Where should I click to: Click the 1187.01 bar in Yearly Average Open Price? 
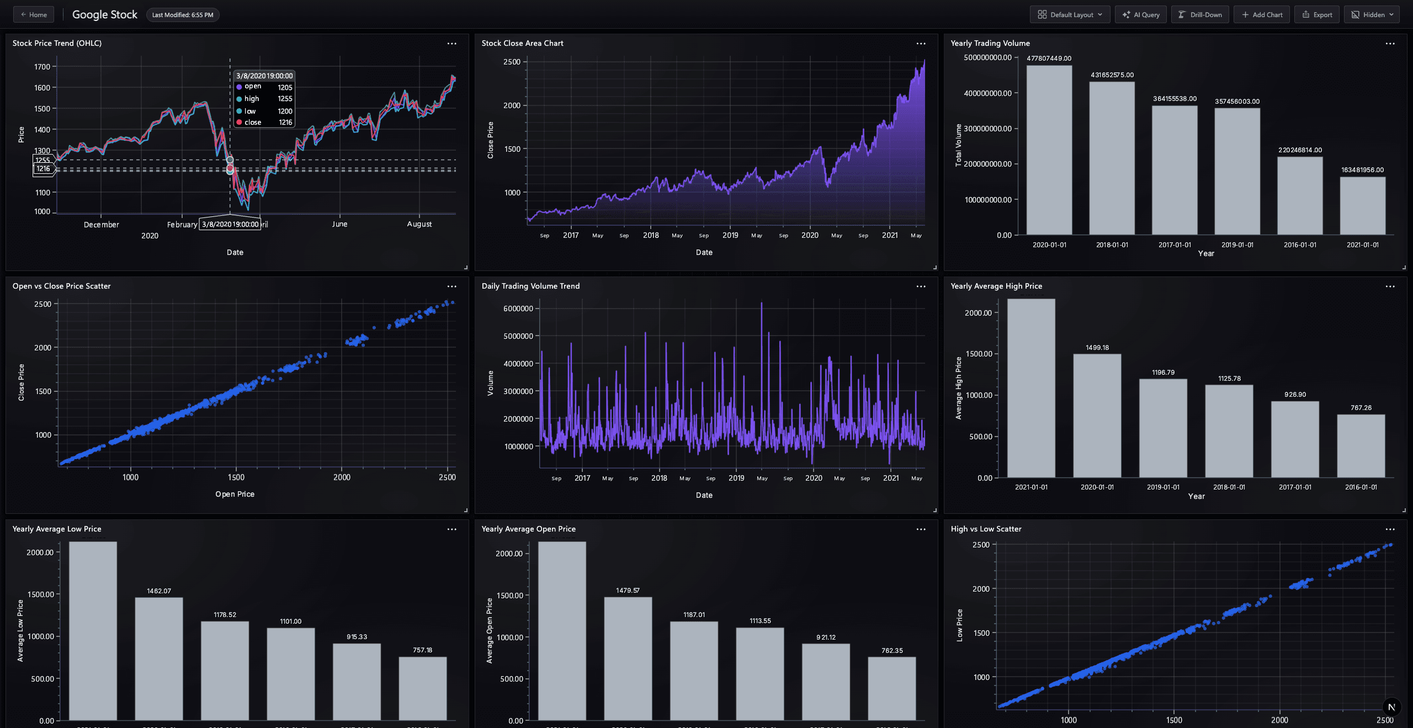click(x=694, y=671)
